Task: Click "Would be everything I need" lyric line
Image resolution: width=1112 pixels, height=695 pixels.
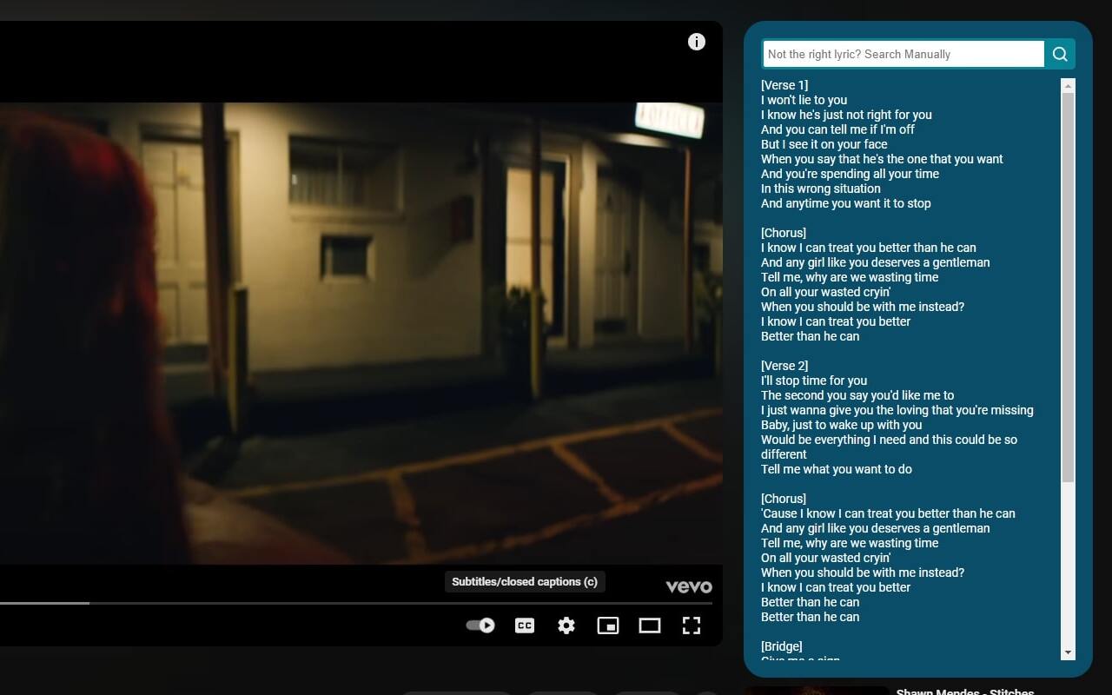Action: [890, 447]
